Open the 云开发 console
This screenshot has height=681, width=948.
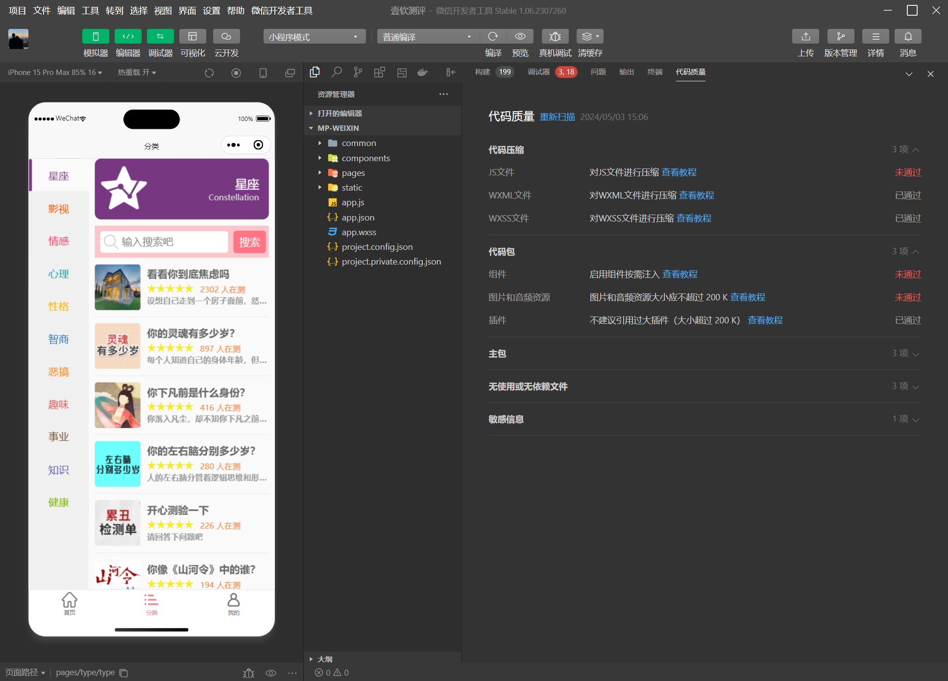coord(226,36)
